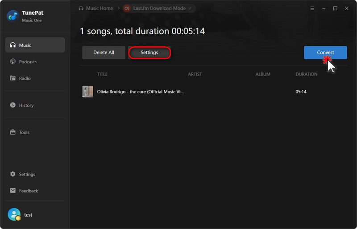Click the headphones icon beside Music Home
The image size is (357, 229).
(81, 8)
